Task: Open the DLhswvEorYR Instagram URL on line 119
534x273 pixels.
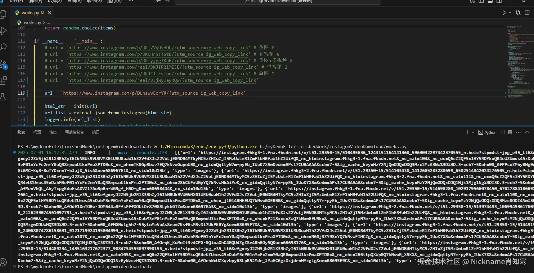Action: [x=153, y=93]
